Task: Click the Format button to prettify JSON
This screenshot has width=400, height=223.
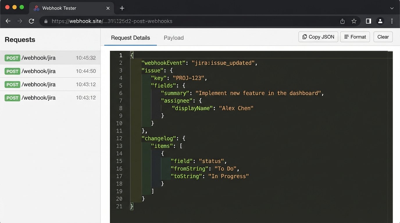Action: point(355,37)
